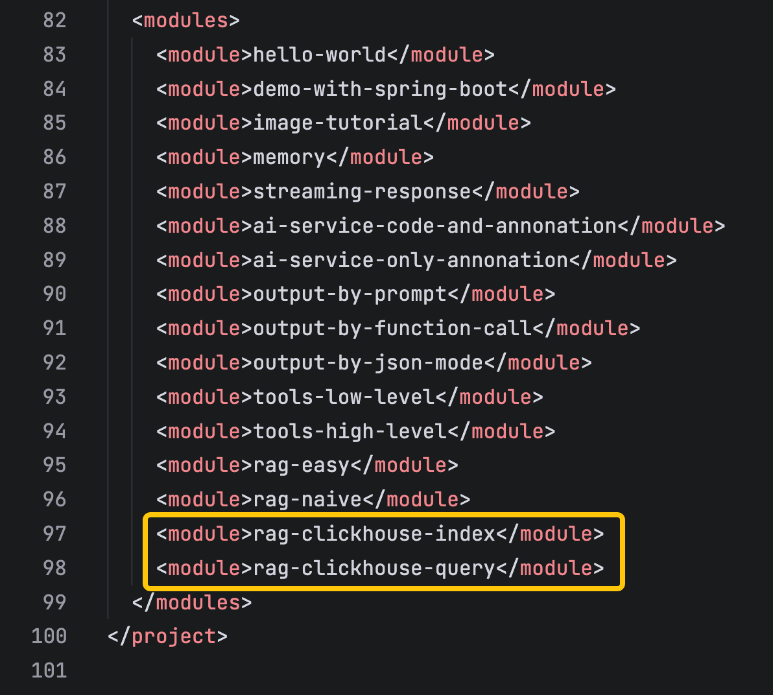Click line number 97 in the gutter

pos(54,534)
